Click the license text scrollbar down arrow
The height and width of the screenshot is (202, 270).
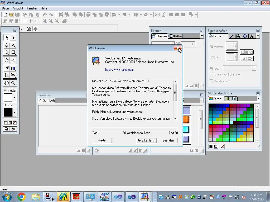click(x=175, y=119)
